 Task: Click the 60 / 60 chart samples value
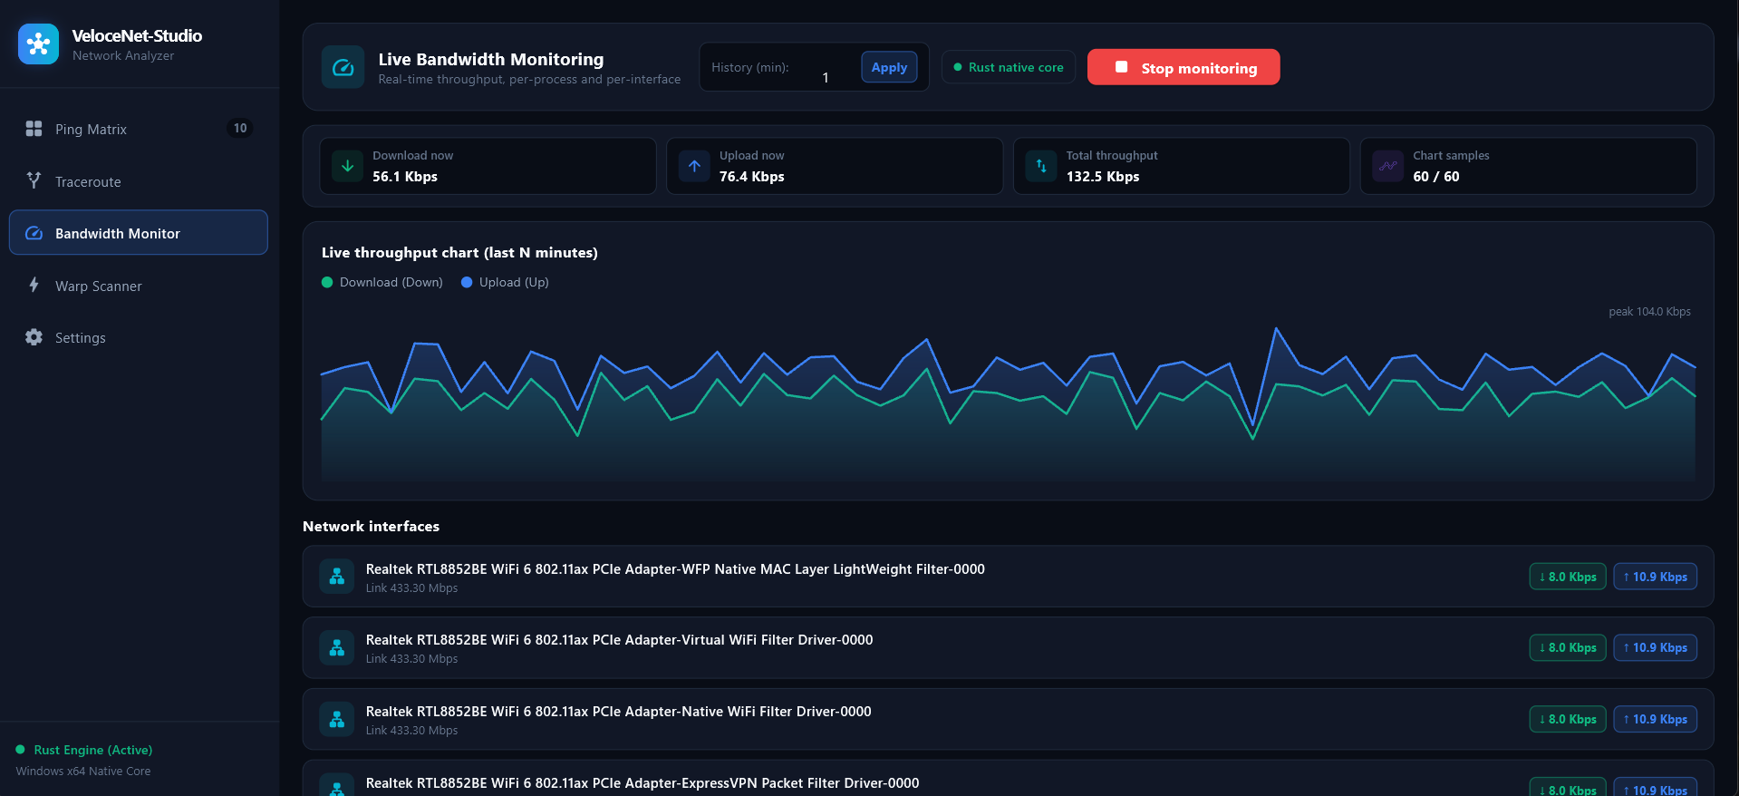click(1436, 177)
